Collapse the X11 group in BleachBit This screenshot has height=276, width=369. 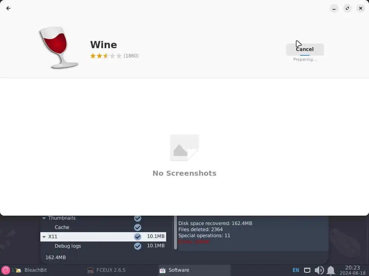tap(44, 237)
